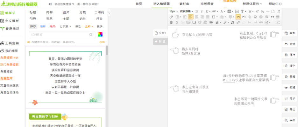This screenshot has width=298, height=127.
Task: Toggle bold formatting in the editor toolbar
Action: click(x=197, y=11)
